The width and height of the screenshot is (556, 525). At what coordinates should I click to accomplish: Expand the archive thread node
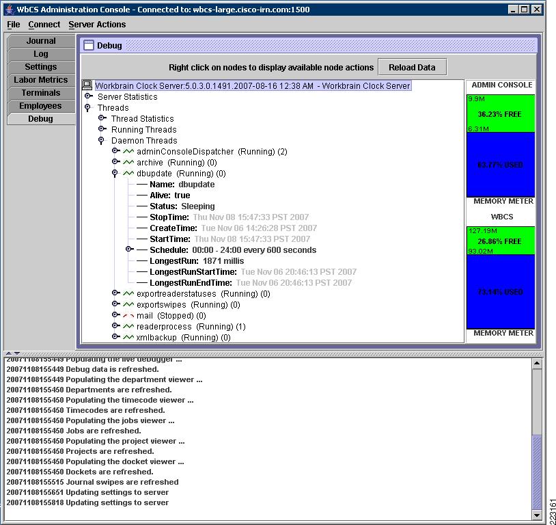pos(115,162)
